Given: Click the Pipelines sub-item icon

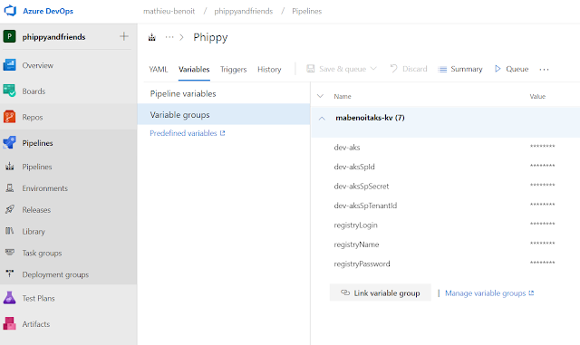Looking at the screenshot, I should [x=10, y=167].
